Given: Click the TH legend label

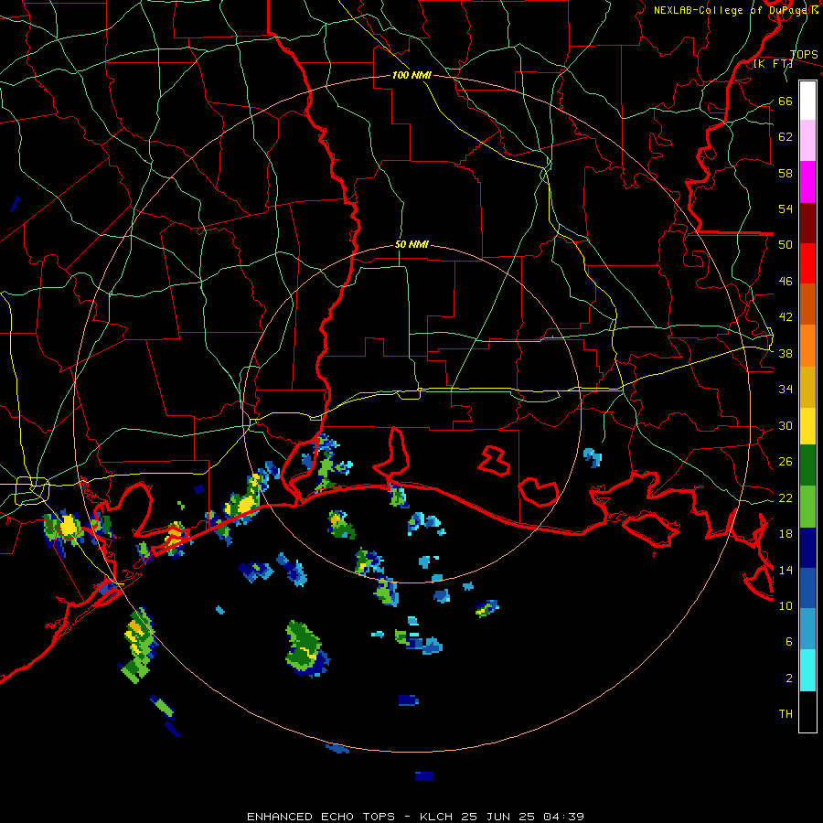Looking at the screenshot, I should coord(786,714).
